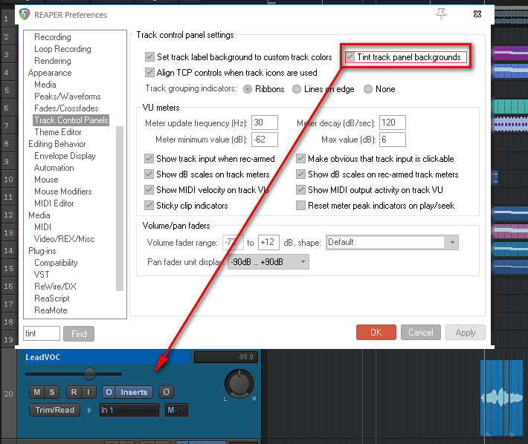528x444 pixels.
Task: Click the O bypass button beside Inserts
Action: [109, 392]
